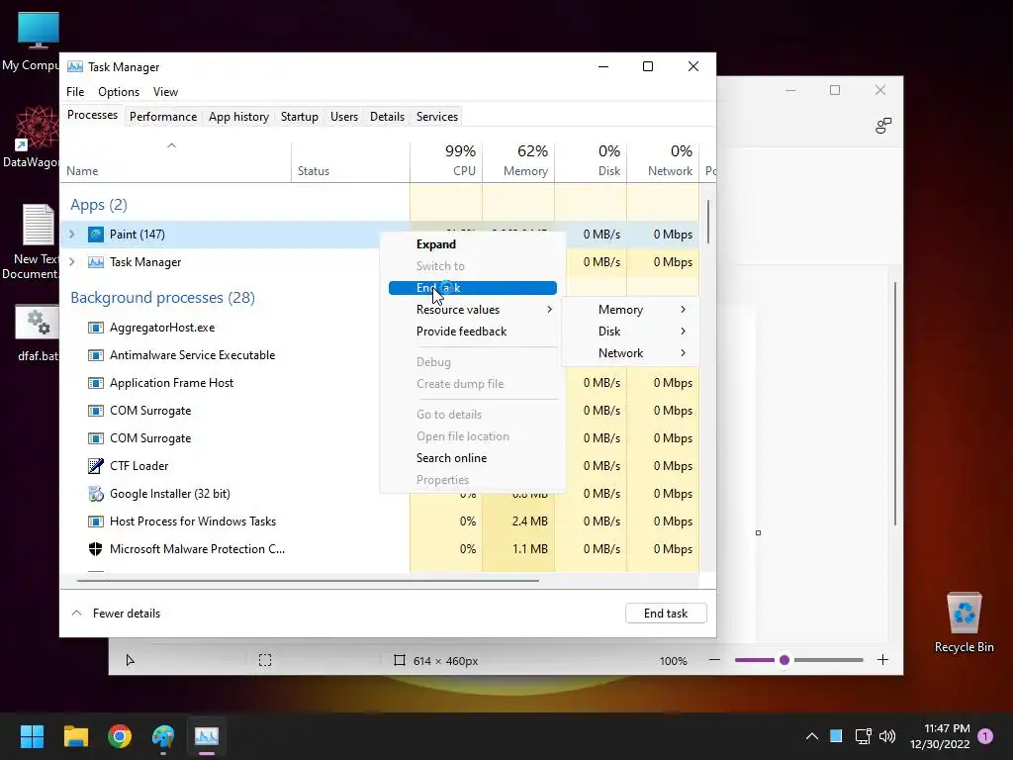Select Search online from context menu
The width and height of the screenshot is (1013, 760).
(473, 458)
